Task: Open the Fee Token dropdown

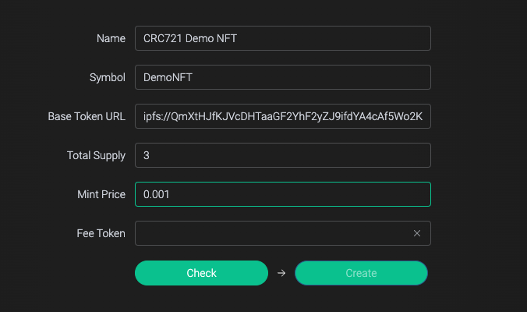Action: (x=273, y=233)
